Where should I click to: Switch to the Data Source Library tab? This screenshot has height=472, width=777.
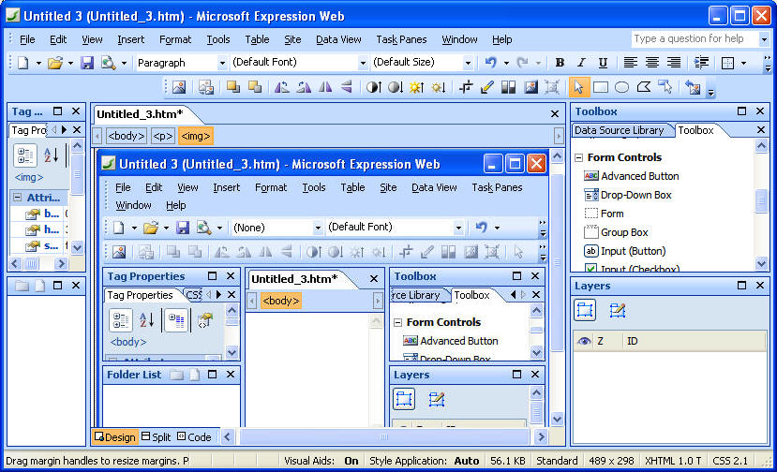click(619, 130)
